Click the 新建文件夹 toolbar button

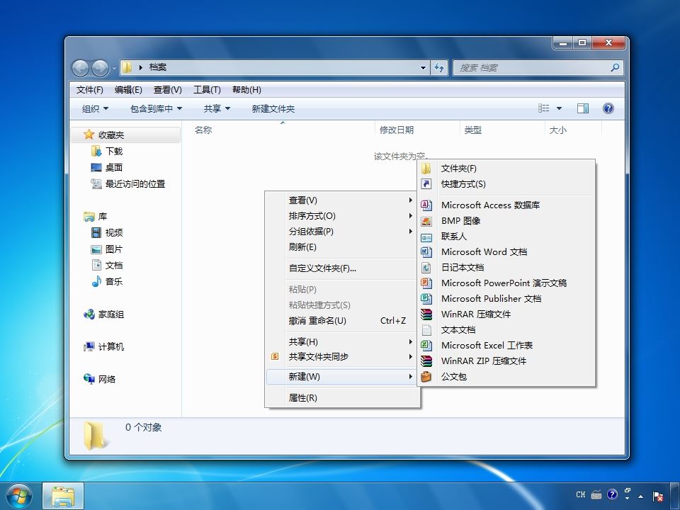click(273, 109)
